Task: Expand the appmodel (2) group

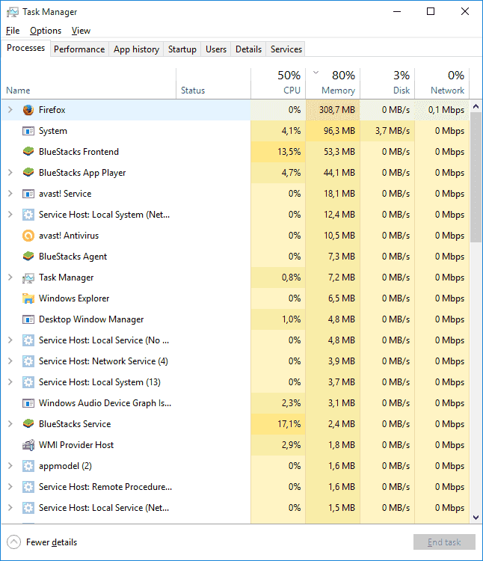Action: coord(10,466)
